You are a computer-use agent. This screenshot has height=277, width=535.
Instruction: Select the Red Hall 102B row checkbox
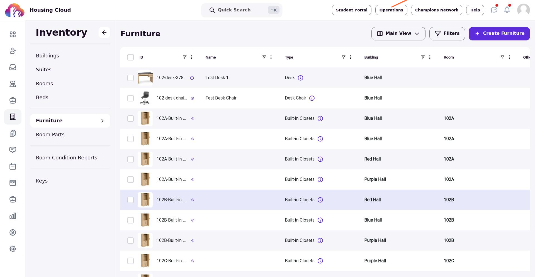130,200
